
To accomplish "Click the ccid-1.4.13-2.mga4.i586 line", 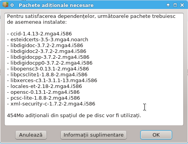I will pos(39,34).
